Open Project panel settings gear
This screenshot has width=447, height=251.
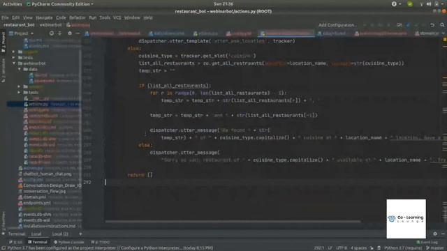(70, 33)
